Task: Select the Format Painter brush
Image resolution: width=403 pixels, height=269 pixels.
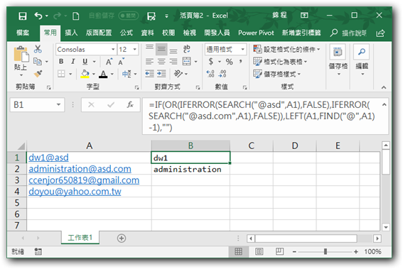Action: (x=38, y=74)
